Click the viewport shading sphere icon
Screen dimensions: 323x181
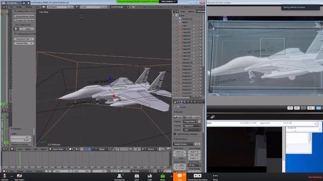coord(71,149)
